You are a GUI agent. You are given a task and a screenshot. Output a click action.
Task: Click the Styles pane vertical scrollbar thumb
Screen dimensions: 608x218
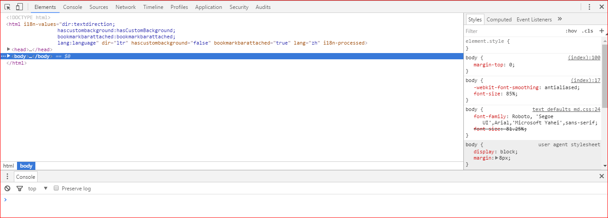(x=605, y=76)
